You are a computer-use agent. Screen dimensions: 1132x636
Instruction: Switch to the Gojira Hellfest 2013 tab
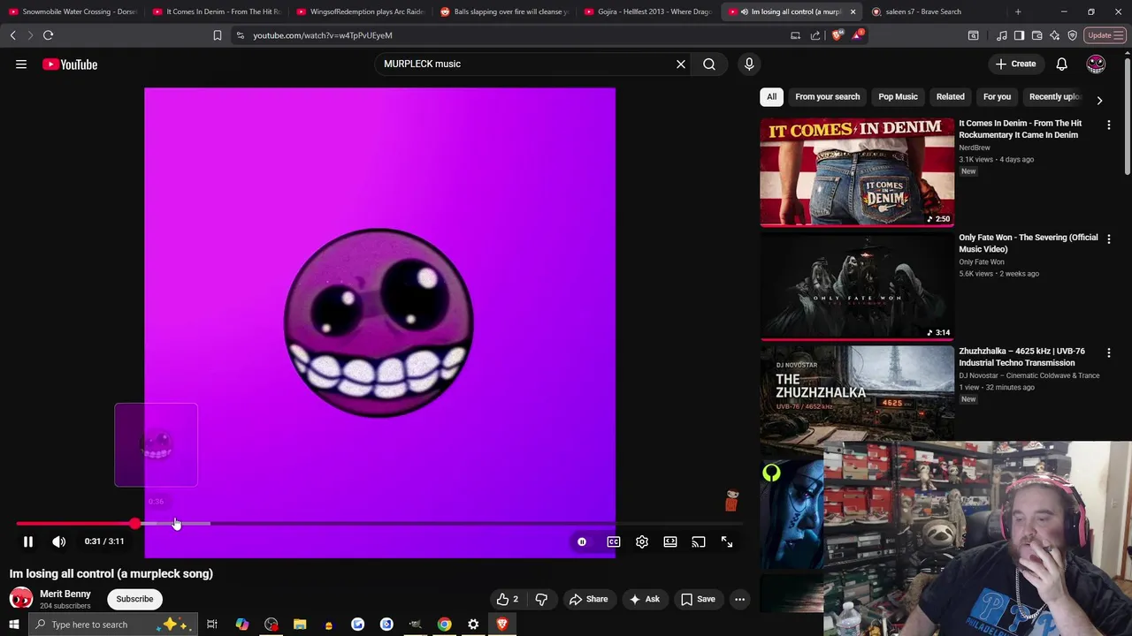tap(648, 11)
